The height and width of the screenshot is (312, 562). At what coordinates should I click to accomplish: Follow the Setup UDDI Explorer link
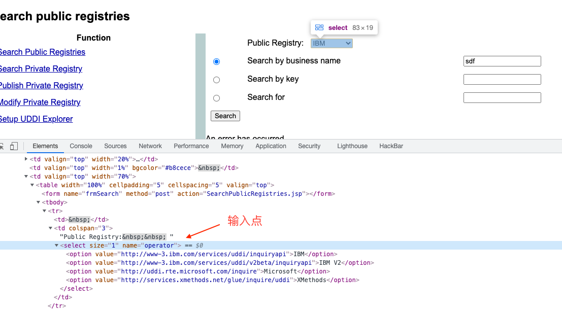[x=36, y=119]
